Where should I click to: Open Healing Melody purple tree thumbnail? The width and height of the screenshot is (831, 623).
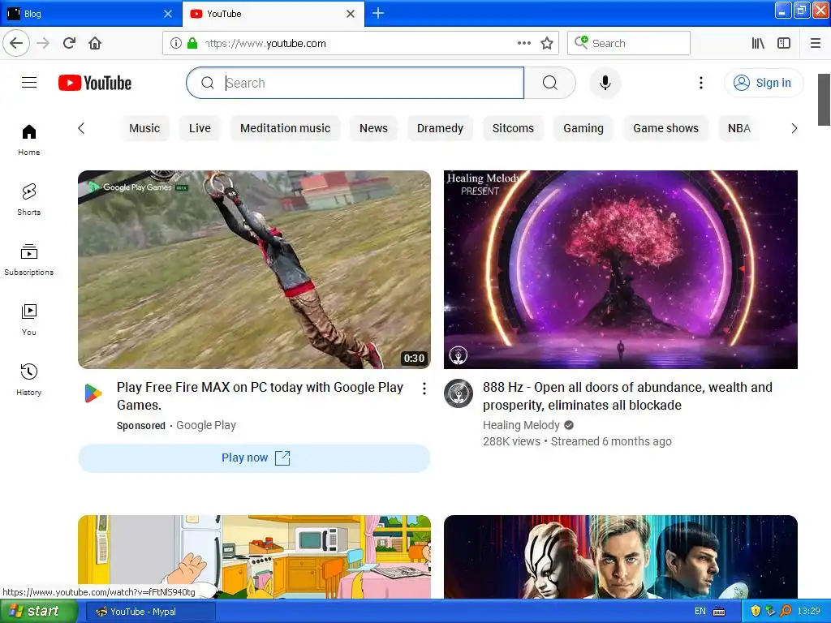tap(621, 269)
